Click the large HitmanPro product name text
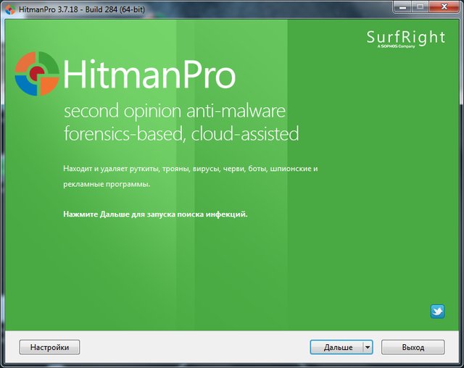This screenshot has width=464, height=368. pos(149,74)
